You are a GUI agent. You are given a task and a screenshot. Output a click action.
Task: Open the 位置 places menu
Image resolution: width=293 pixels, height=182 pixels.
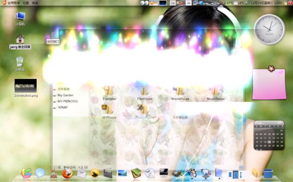[x=26, y=3]
